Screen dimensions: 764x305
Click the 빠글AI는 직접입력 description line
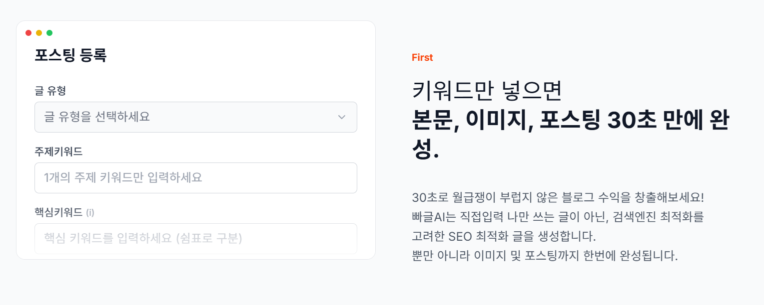click(558, 217)
